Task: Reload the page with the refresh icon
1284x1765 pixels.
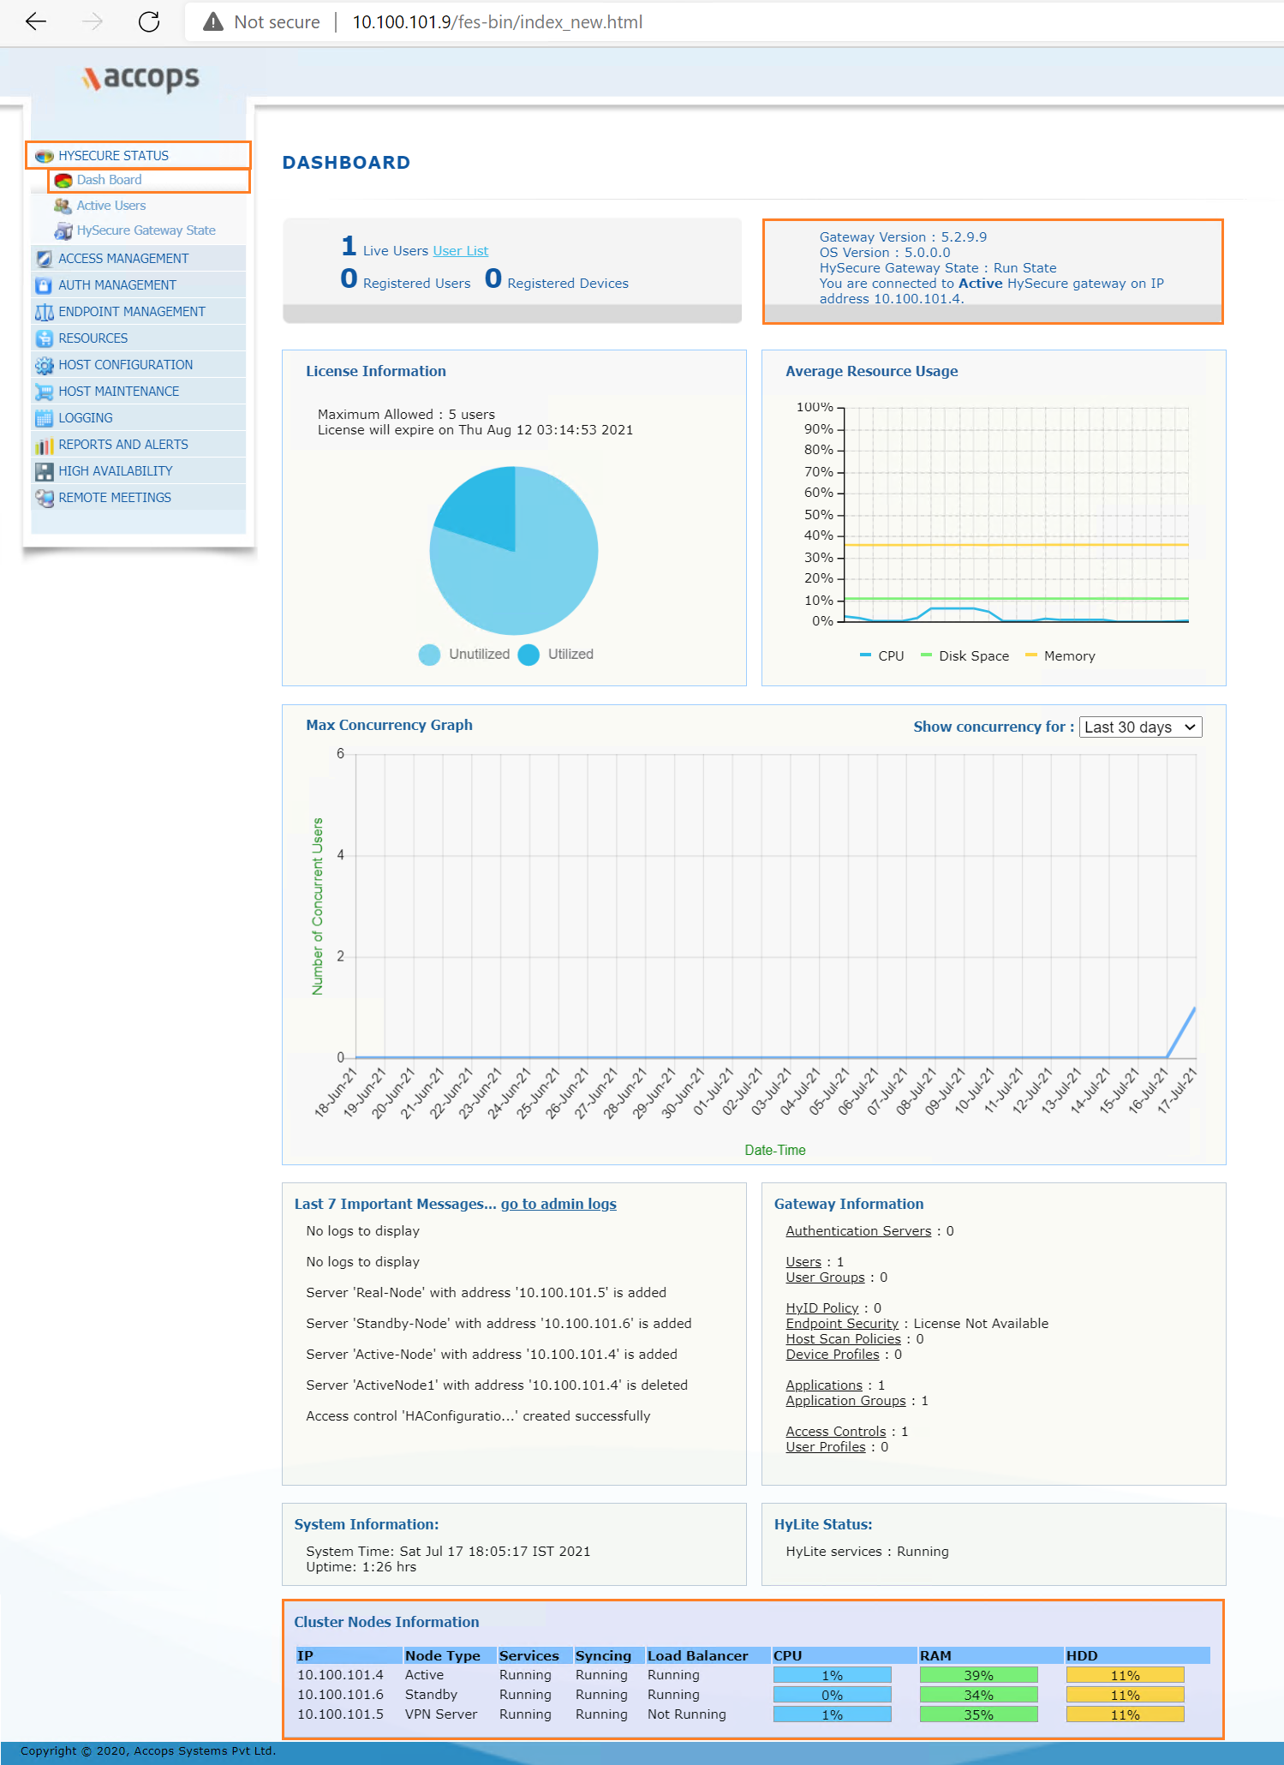Action: tap(149, 21)
